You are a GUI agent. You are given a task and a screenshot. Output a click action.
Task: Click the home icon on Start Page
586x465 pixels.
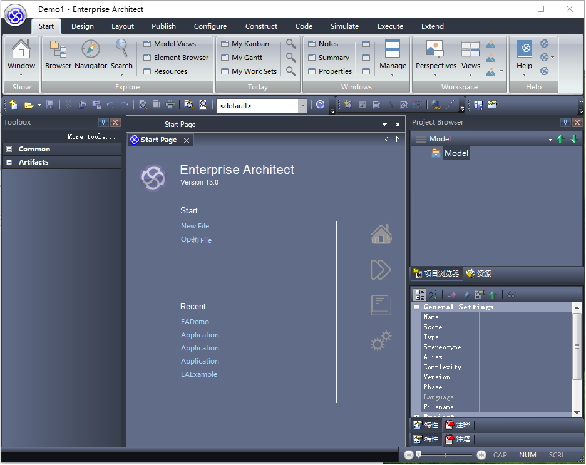click(x=381, y=234)
